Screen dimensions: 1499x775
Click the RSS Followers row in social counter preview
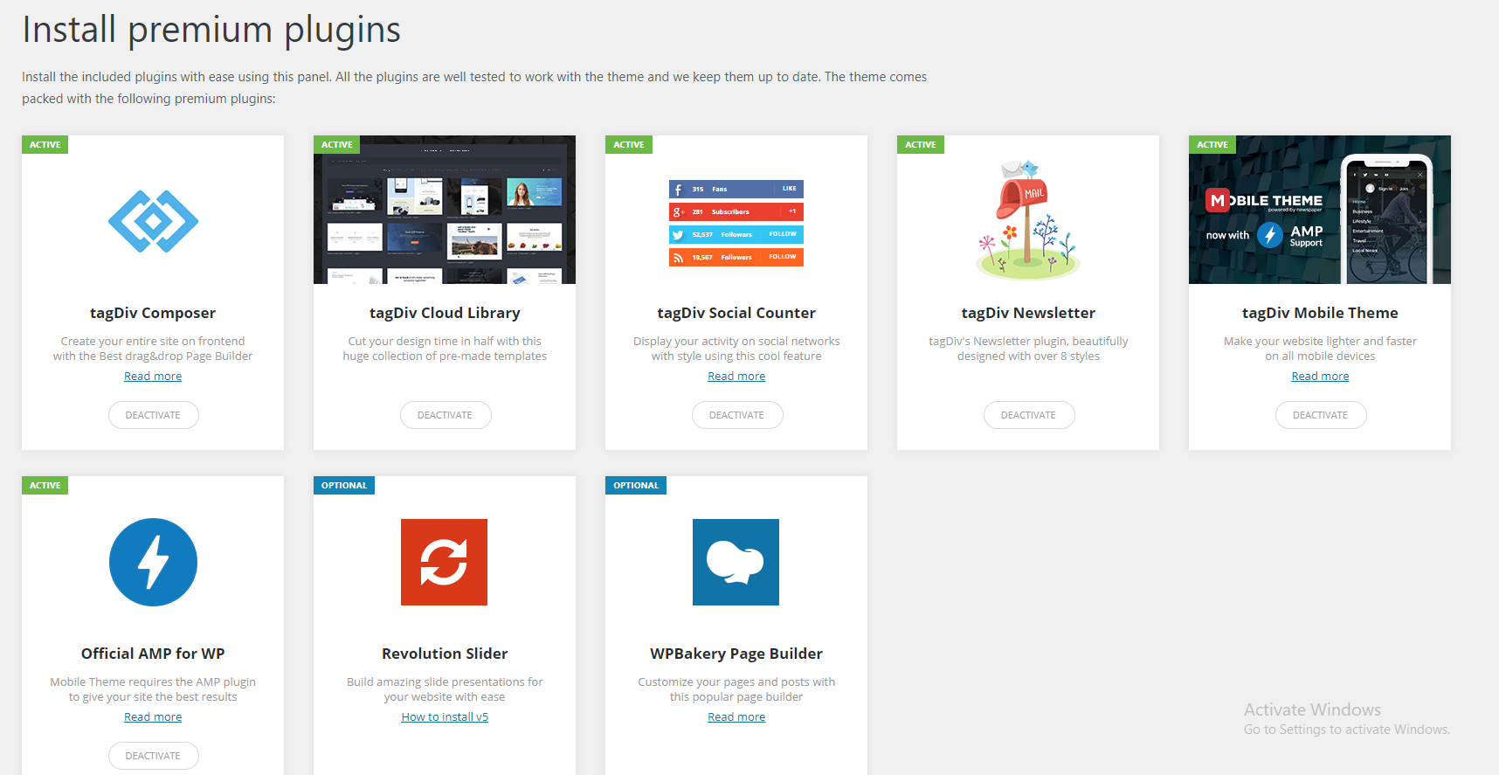coord(736,257)
